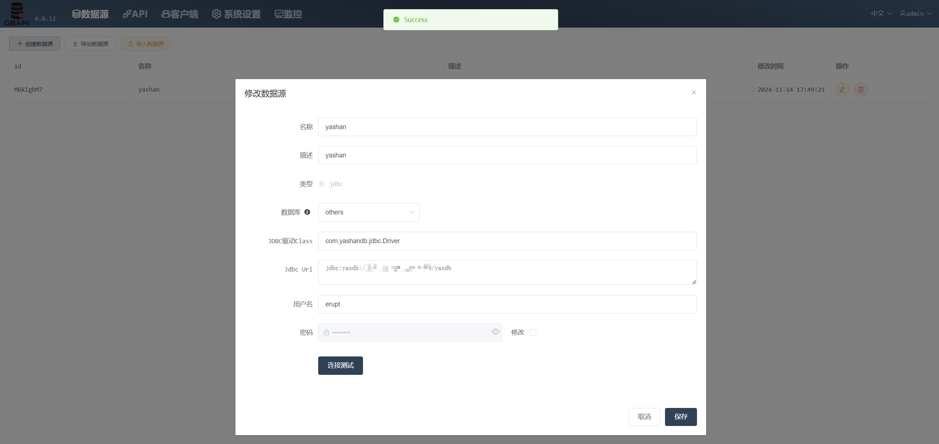Click the admin user icon
Screen dimensions: 939x444
tap(903, 14)
